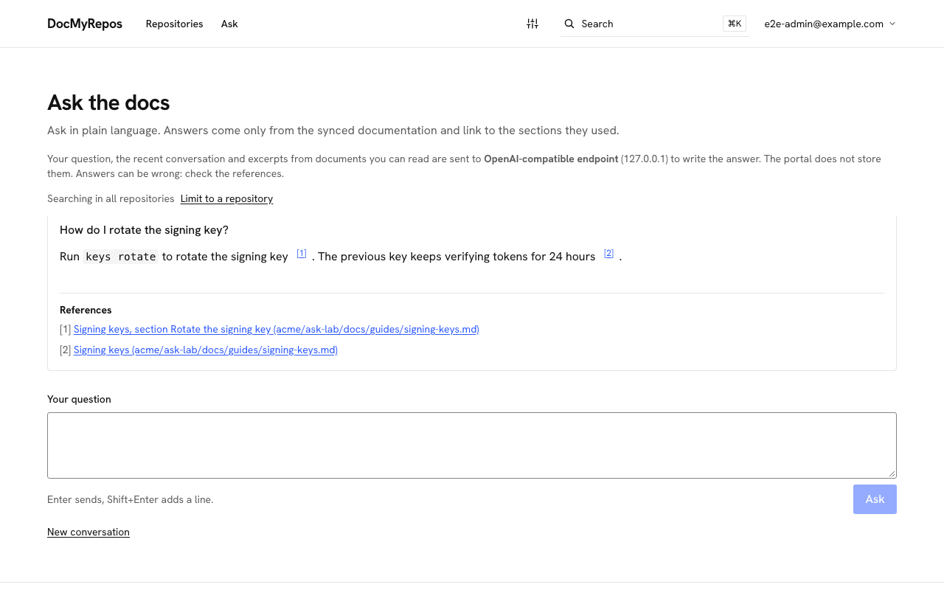Click the Ask submit button
The width and height of the screenshot is (944, 590).
(875, 499)
